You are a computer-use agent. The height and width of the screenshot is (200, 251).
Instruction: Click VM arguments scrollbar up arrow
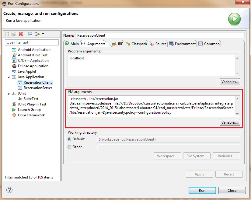click(x=237, y=99)
